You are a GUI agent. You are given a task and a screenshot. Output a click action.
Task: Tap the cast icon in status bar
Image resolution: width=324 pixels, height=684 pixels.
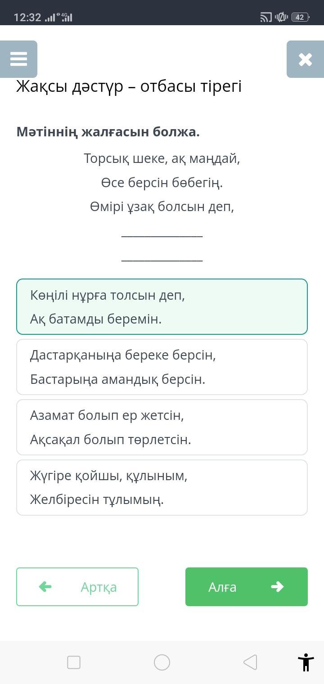tap(266, 18)
